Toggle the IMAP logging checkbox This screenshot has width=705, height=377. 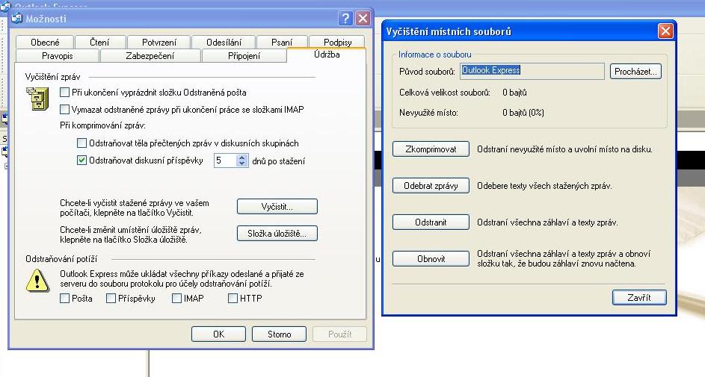click(176, 298)
